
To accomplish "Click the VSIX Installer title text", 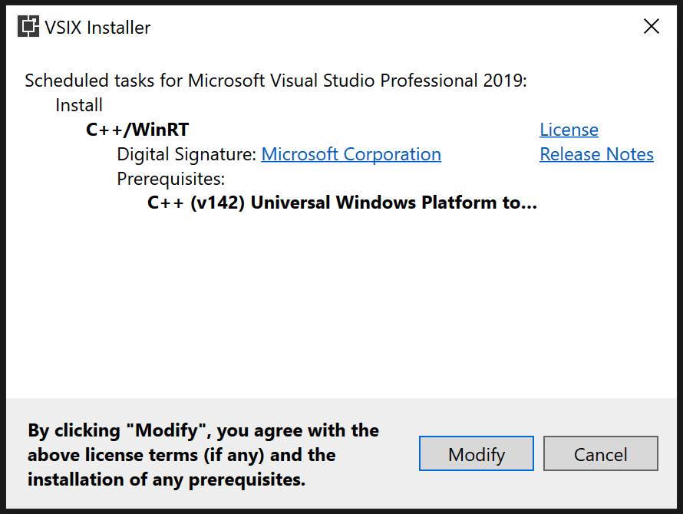I will (x=98, y=27).
